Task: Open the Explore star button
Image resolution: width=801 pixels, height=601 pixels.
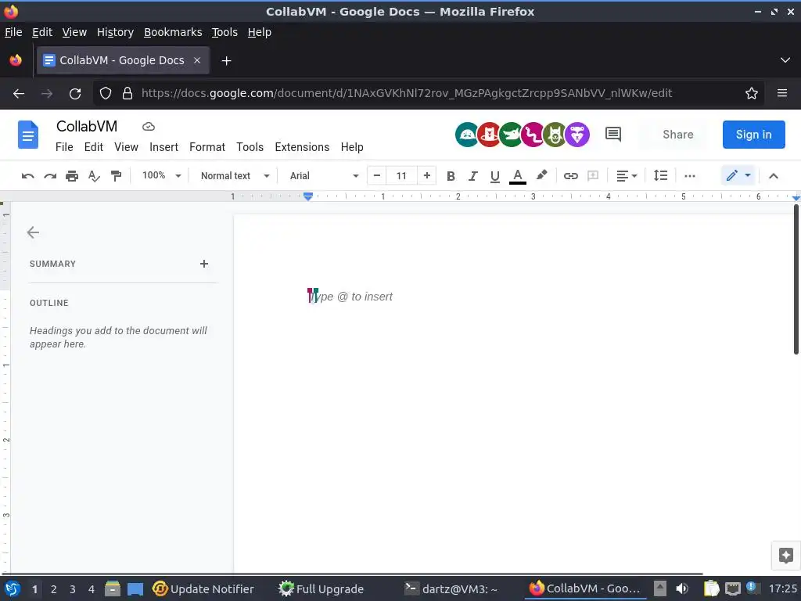Action: point(785,555)
